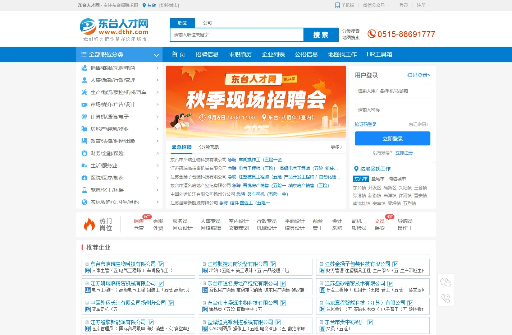Click the 忘记密码 link
This screenshot has width=512, height=335.
point(419,125)
